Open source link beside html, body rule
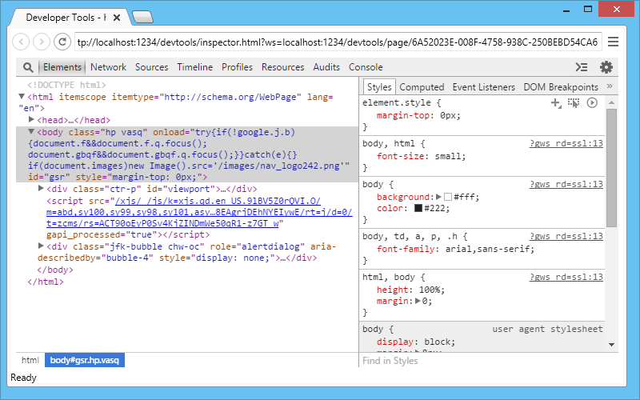Screen dimensions: 640x400 click(566, 277)
